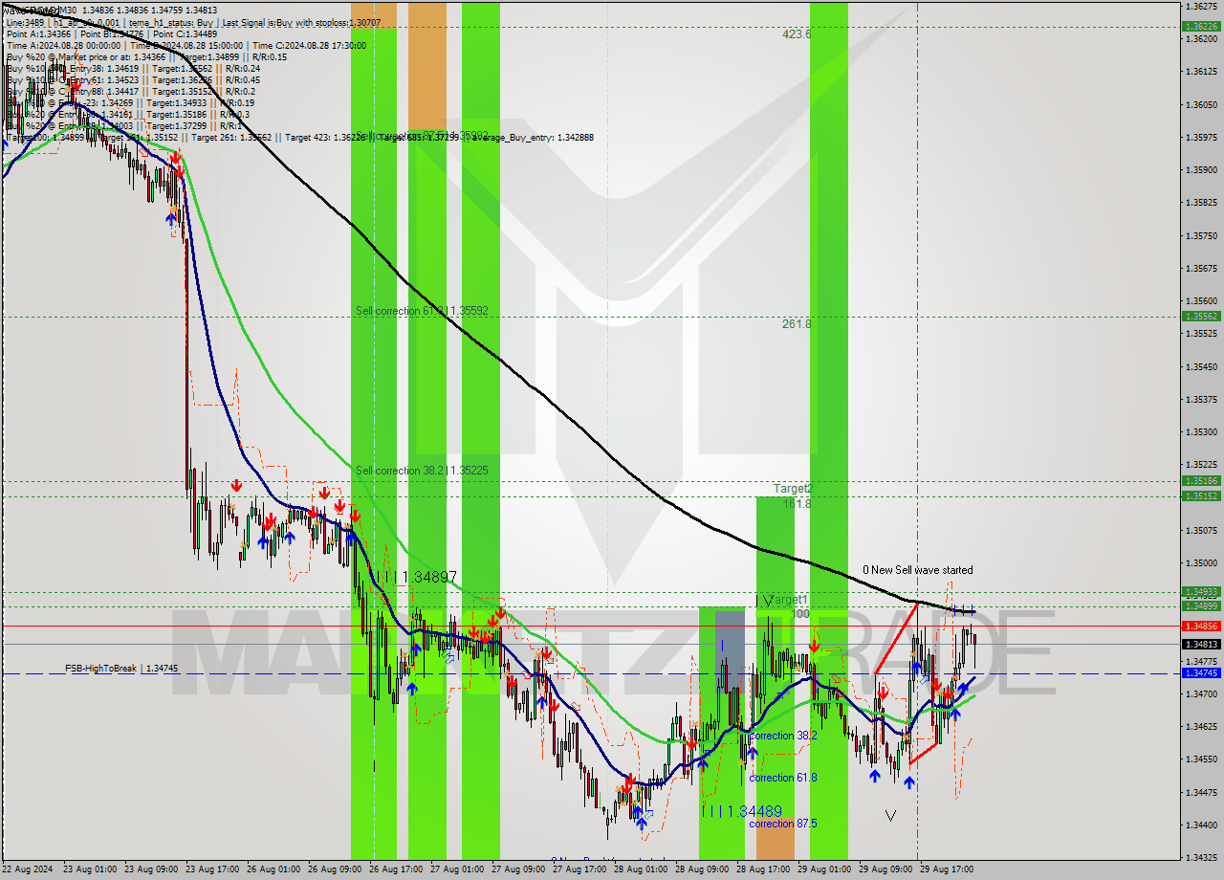Click the '29 Aug 17:00' time label
The height and width of the screenshot is (880, 1224).
point(945,869)
